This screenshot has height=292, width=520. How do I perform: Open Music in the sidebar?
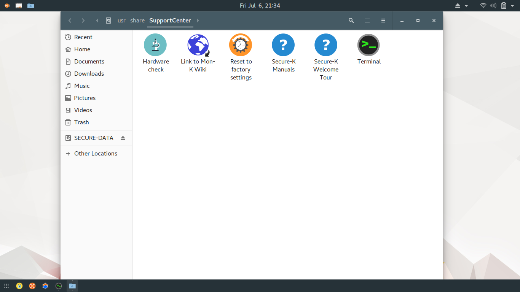(96, 86)
